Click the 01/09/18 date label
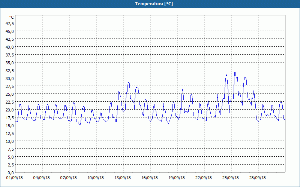This screenshot has height=187, width=300. (x=14, y=178)
